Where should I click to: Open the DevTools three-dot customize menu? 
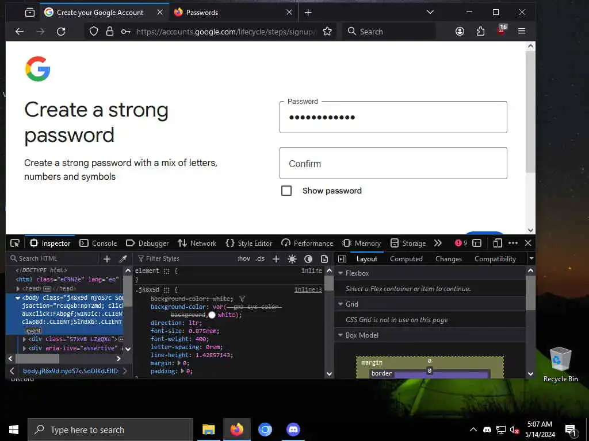point(513,243)
